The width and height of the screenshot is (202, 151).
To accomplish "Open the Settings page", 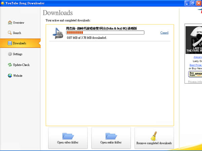I will (18, 54).
